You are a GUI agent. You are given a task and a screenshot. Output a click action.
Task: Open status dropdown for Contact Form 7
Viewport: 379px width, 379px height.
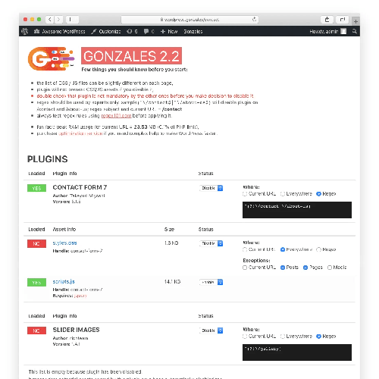click(x=211, y=188)
